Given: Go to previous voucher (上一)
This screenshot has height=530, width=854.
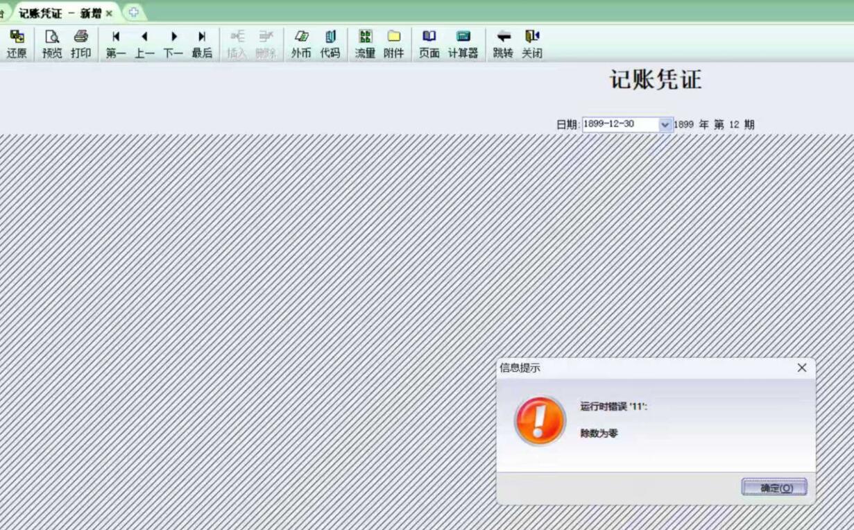Looking at the screenshot, I should [144, 44].
